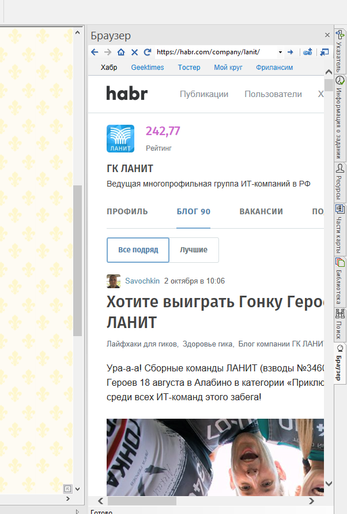Click the Рейтинг label

click(159, 148)
